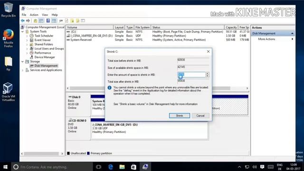Expand More Actions submenu arrow
304x171 pixels.
point(292,39)
